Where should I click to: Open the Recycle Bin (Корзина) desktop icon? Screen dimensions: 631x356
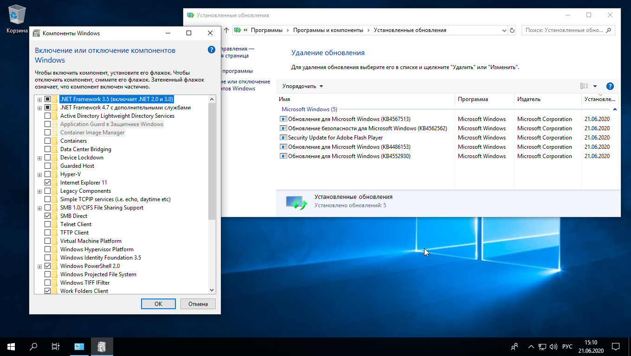point(17,18)
